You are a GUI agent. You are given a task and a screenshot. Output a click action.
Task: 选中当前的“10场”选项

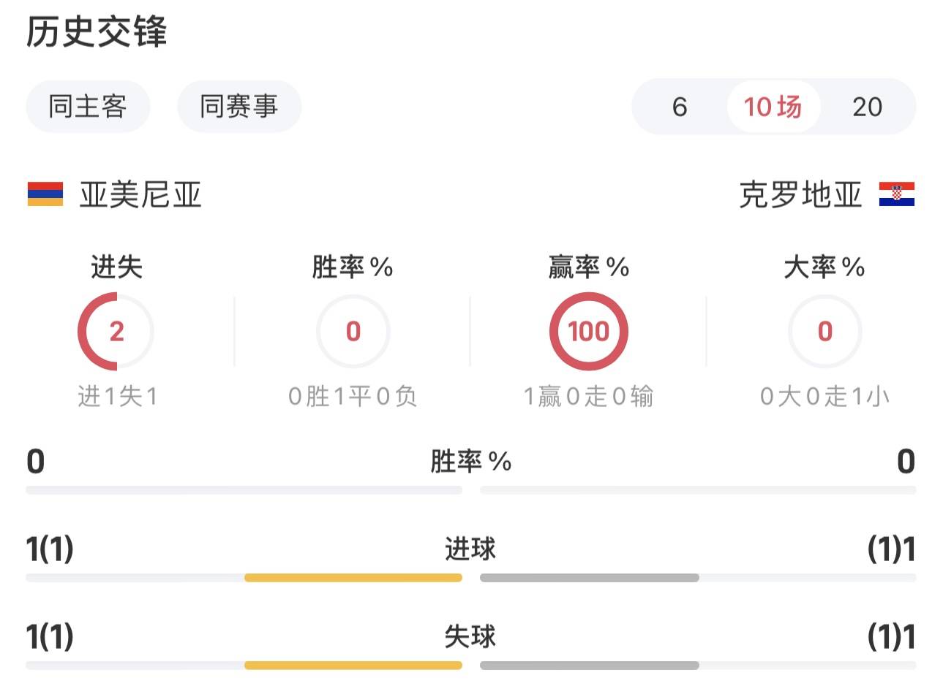tap(773, 107)
